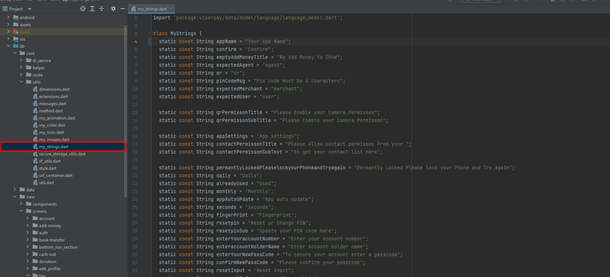The width and height of the screenshot is (610, 277).
Task: Click the Collapse All icon in Project panel
Action: 102,9
